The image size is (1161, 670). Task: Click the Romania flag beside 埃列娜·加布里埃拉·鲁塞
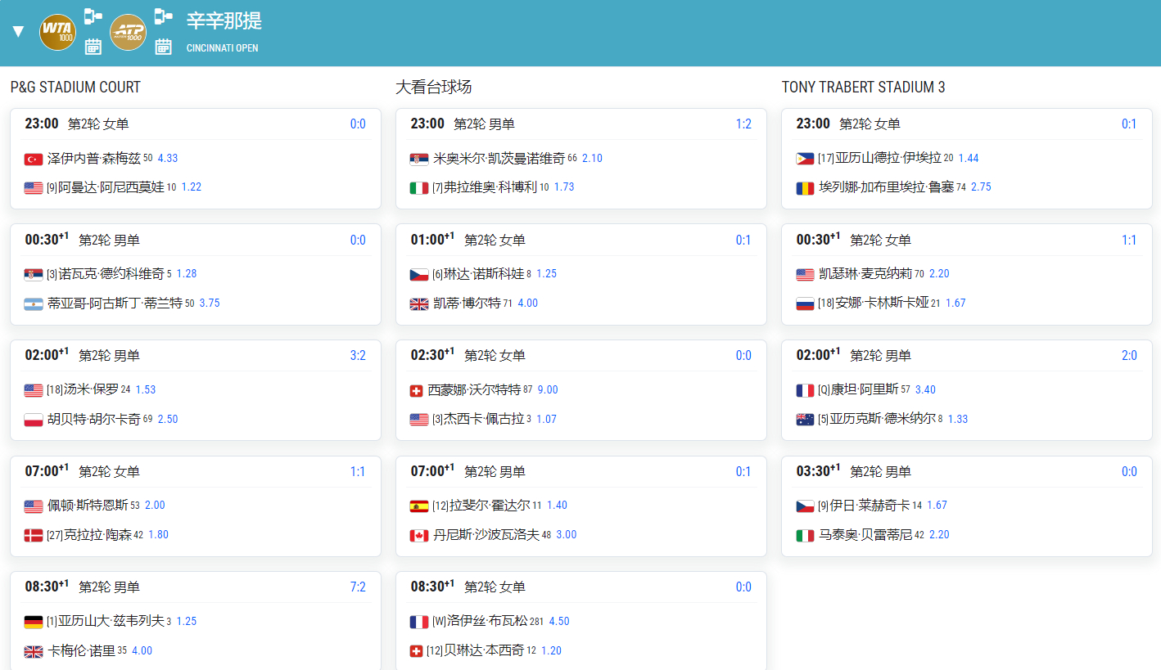point(805,187)
